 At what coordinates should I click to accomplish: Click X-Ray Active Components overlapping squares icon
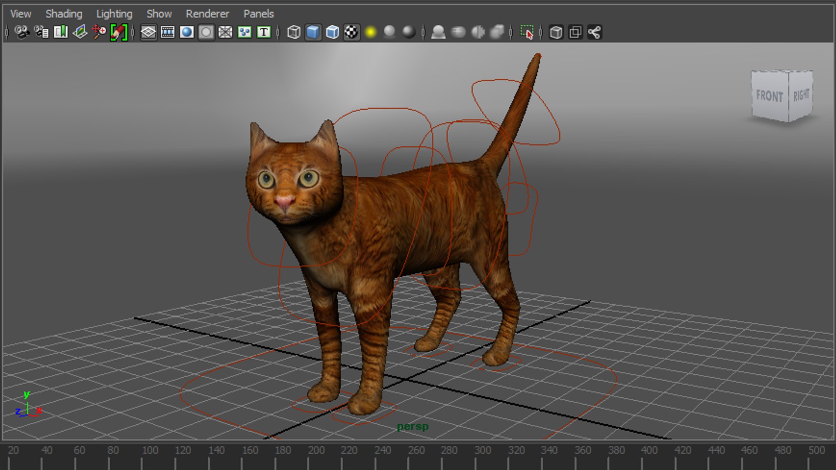[575, 32]
